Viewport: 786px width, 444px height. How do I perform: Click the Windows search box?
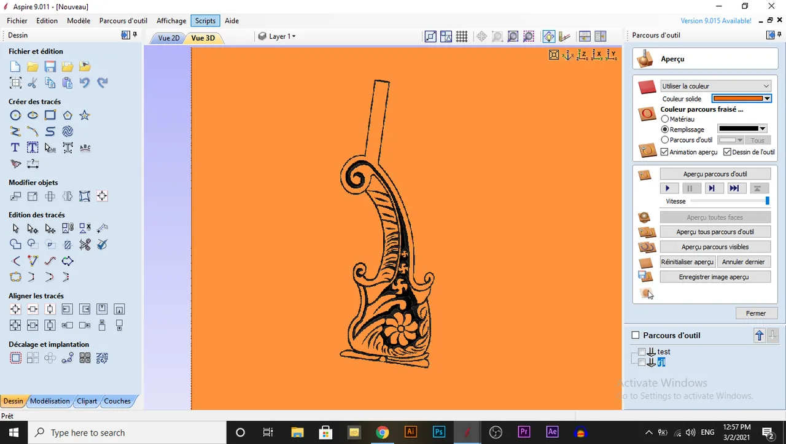tap(128, 432)
